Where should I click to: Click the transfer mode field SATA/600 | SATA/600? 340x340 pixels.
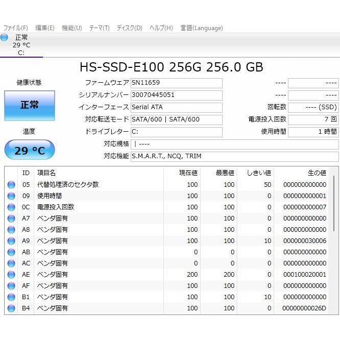[177, 119]
